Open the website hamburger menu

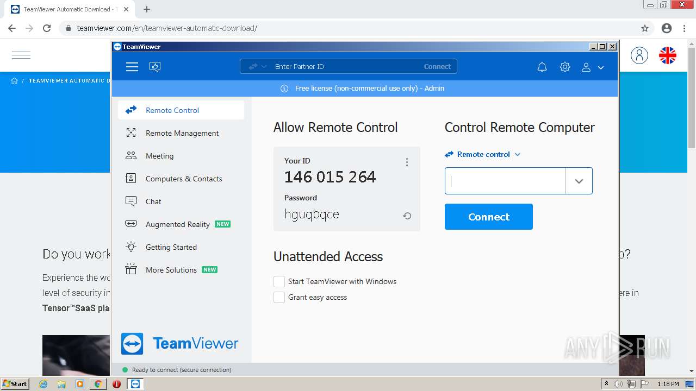[x=21, y=55]
